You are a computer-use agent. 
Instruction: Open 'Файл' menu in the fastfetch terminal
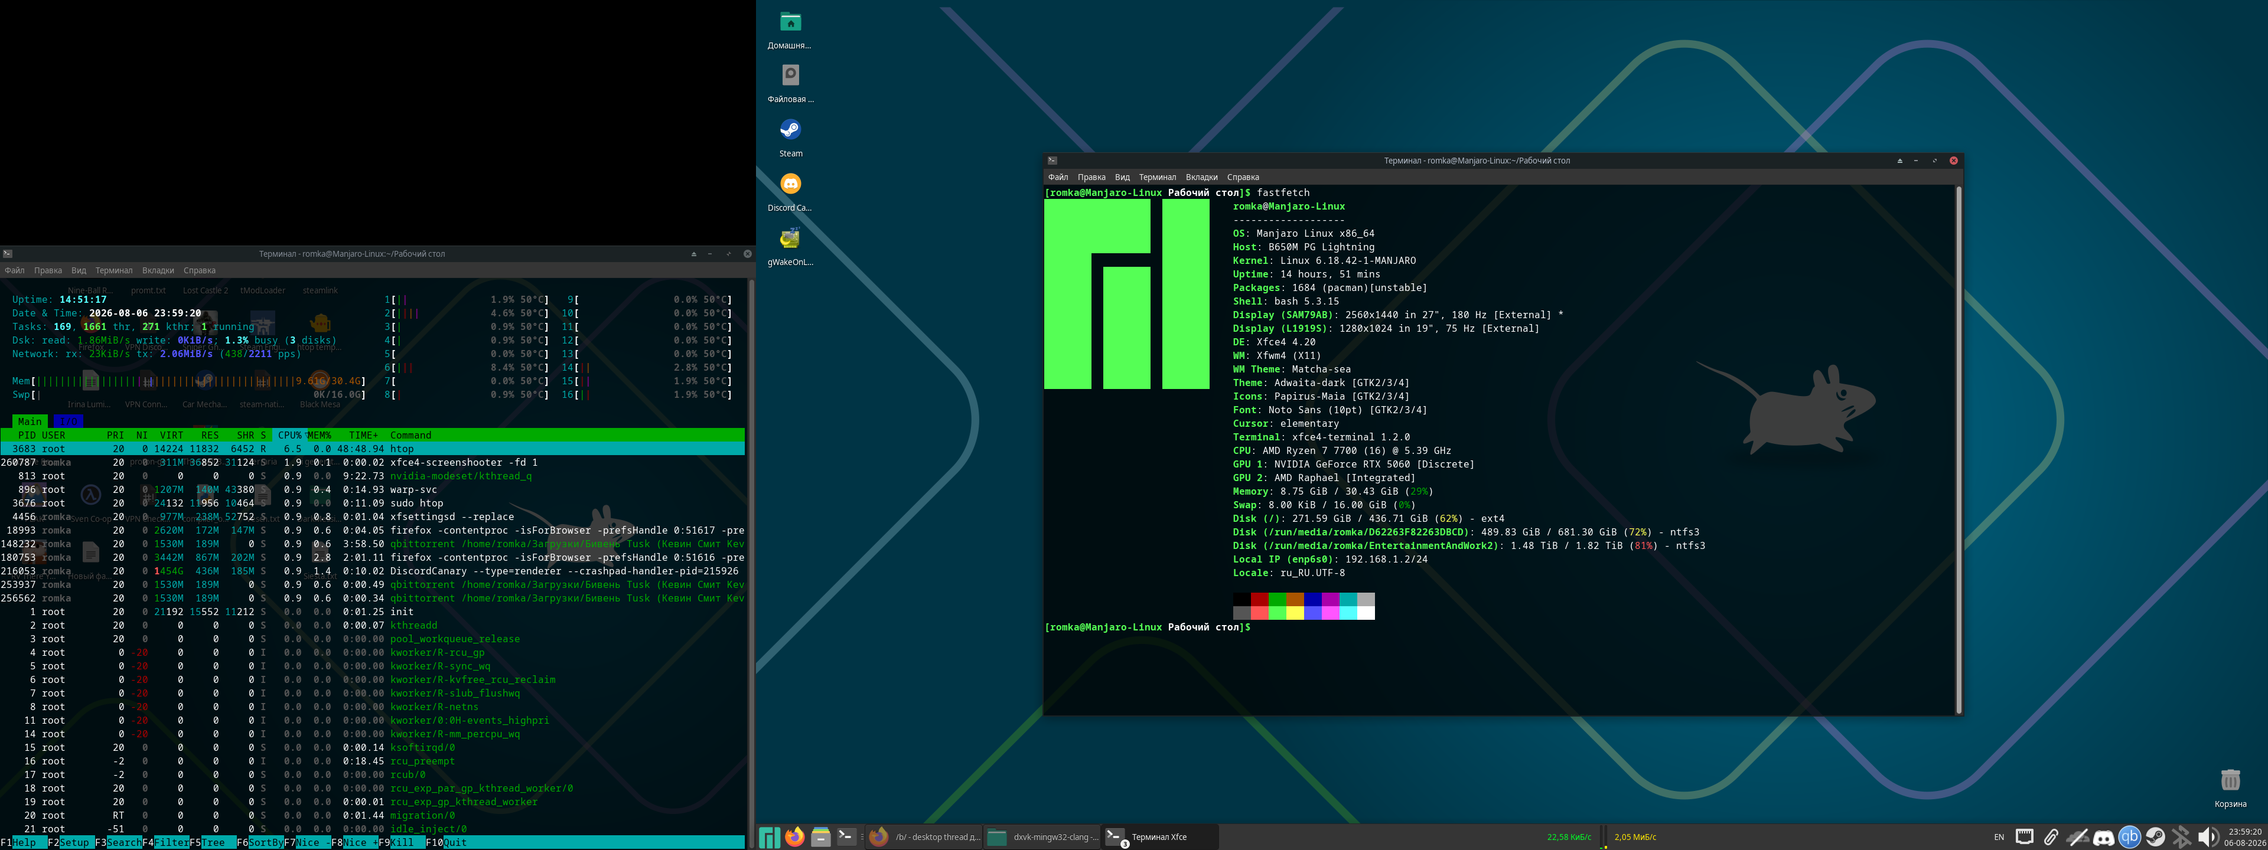[x=1057, y=177]
